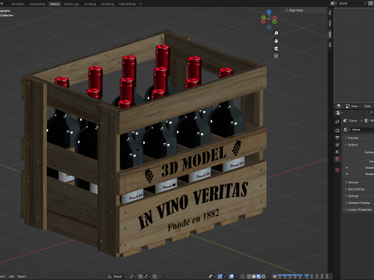The width and height of the screenshot is (374, 280).
Task: Open the gizmo options dropdown arrow
Action: pyautogui.click(x=225, y=276)
